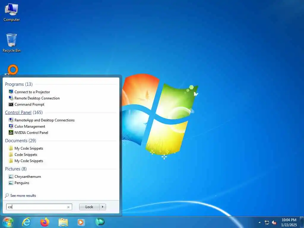Select NVIDIA Control Panel result

click(31, 133)
